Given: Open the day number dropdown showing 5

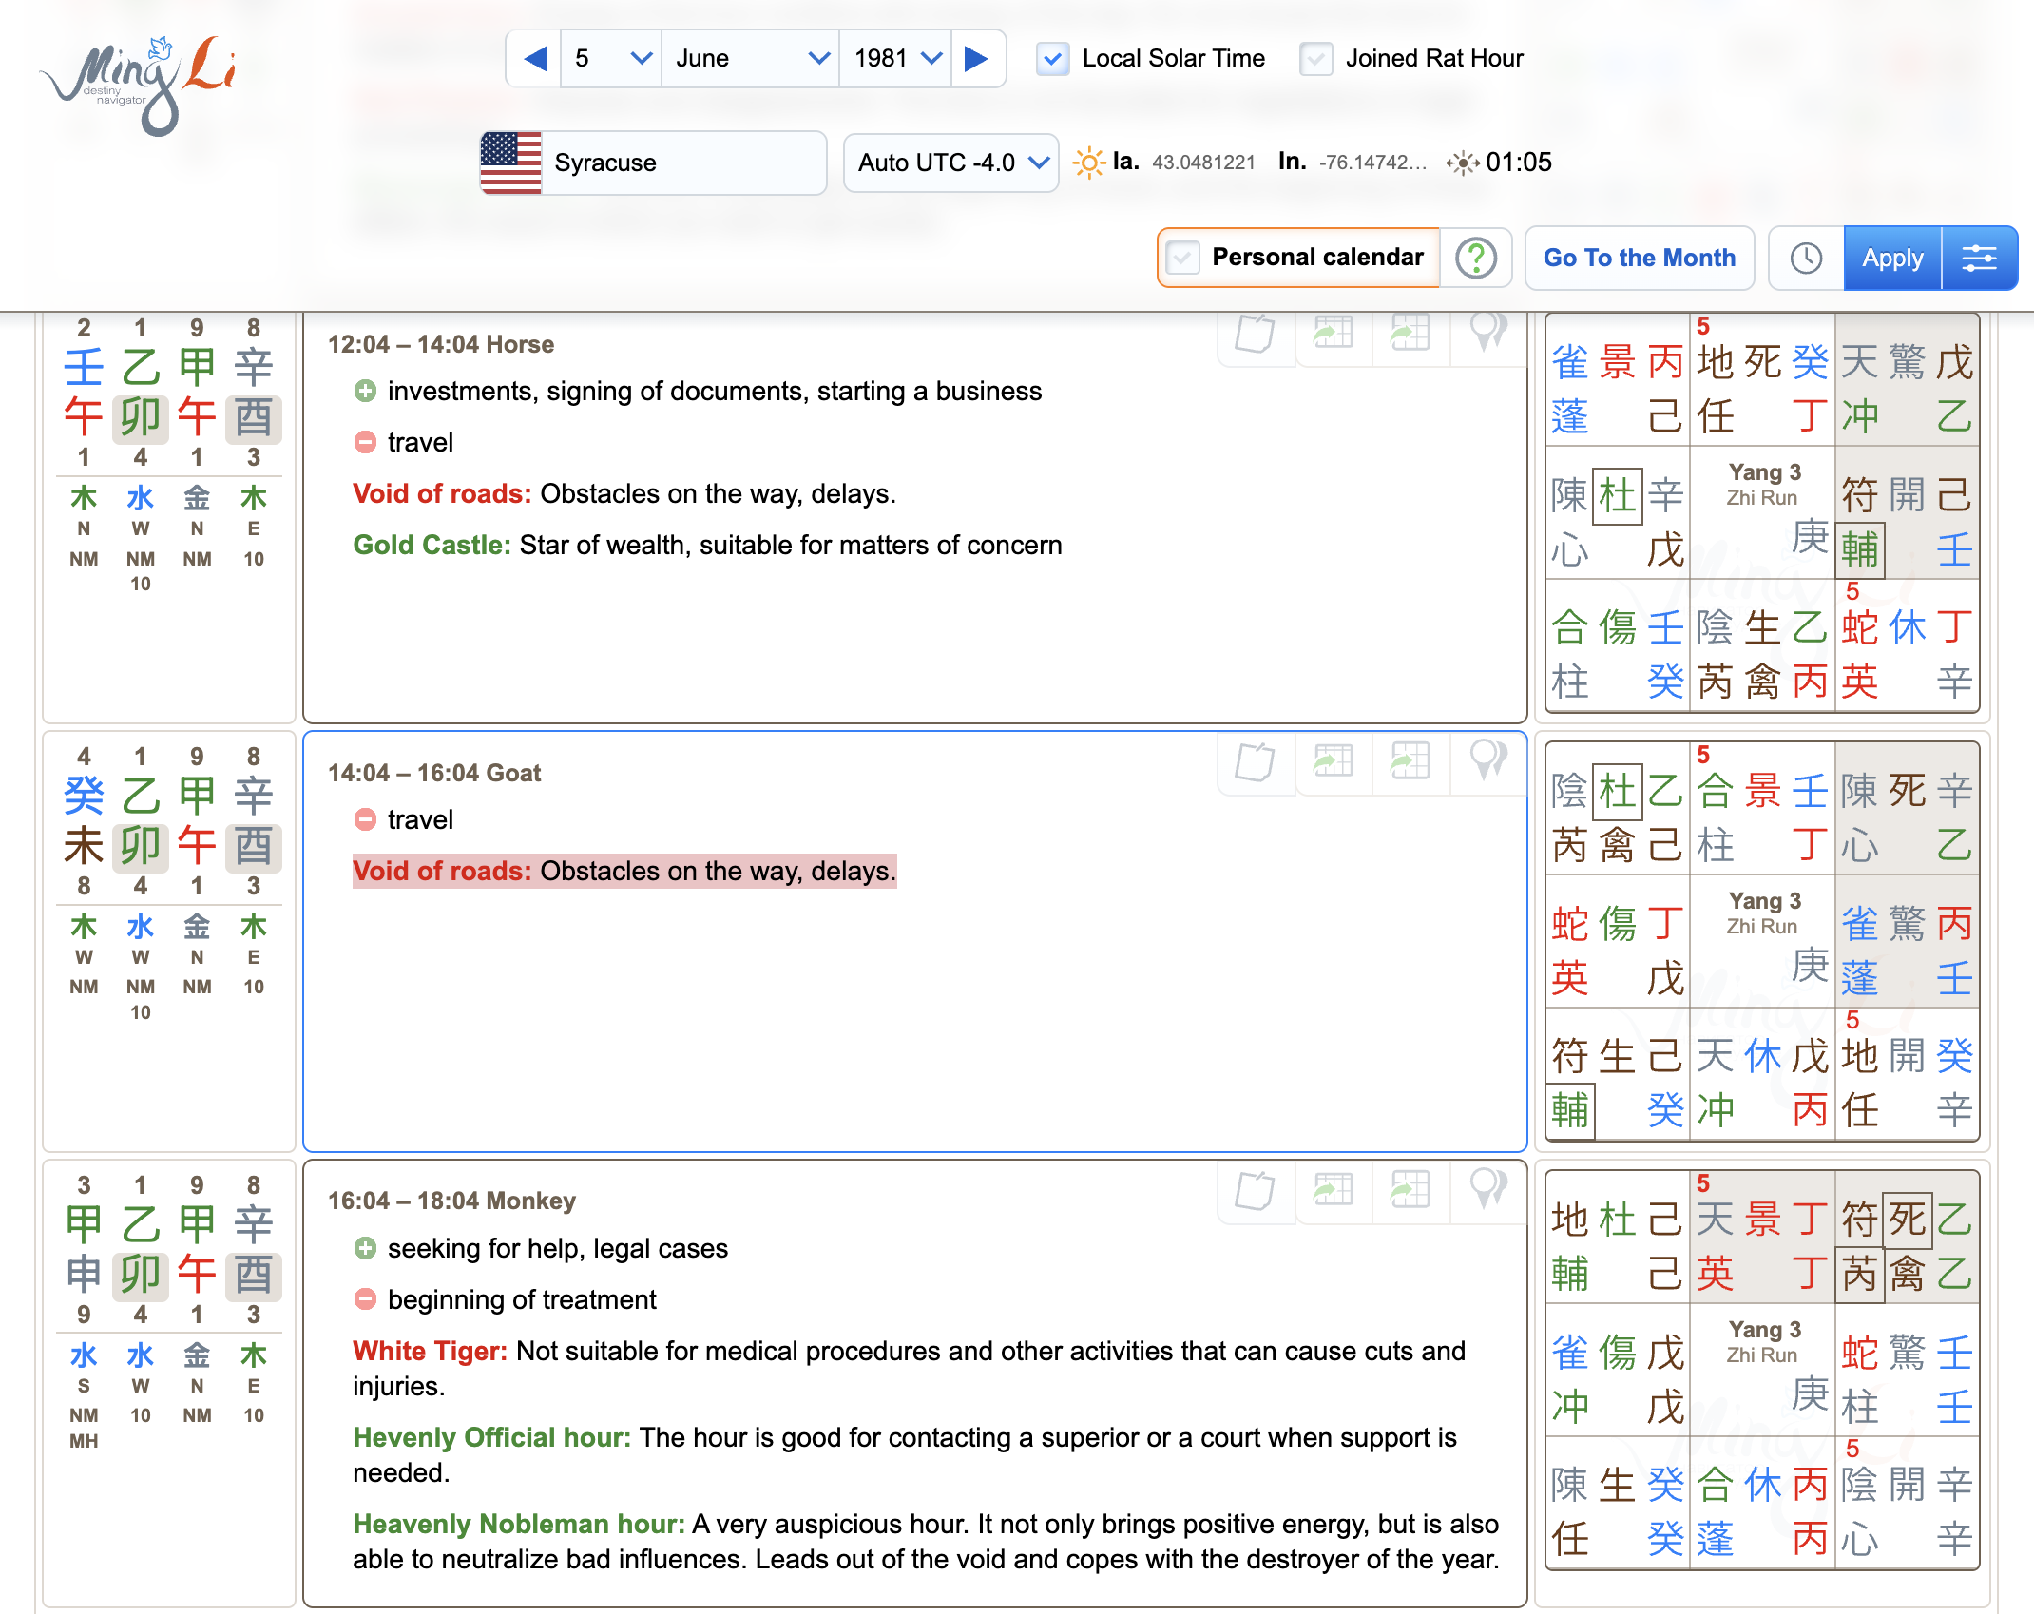Looking at the screenshot, I should coord(609,58).
